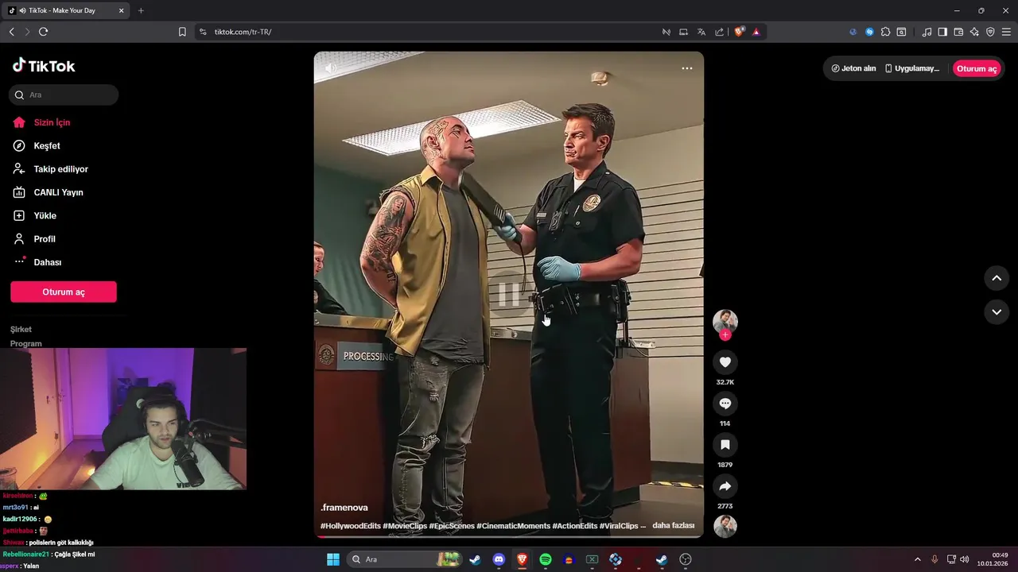Click the top-right Oturum aç button
Screen dimensions: 1018x572
coord(977,68)
